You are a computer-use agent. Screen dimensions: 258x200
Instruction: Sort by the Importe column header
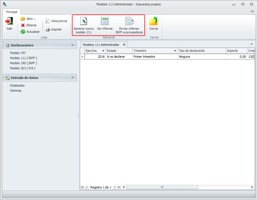coord(236,51)
